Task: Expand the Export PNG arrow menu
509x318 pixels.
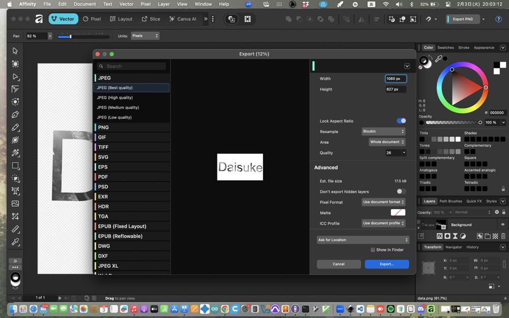Action: 484,19
